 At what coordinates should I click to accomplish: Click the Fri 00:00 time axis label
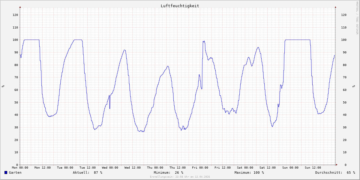(x=200, y=168)
